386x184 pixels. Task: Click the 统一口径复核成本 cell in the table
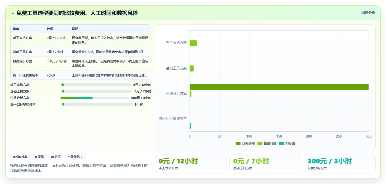tap(26, 75)
